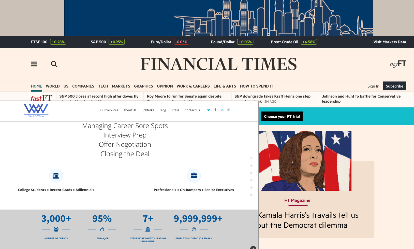Open the S&P 500 ticker
This screenshot has height=249, width=414.
click(x=108, y=42)
